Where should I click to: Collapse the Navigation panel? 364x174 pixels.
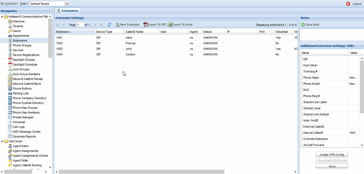tap(49, 11)
